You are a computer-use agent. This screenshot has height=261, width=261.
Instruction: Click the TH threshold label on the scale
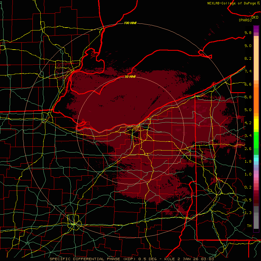click(249, 226)
